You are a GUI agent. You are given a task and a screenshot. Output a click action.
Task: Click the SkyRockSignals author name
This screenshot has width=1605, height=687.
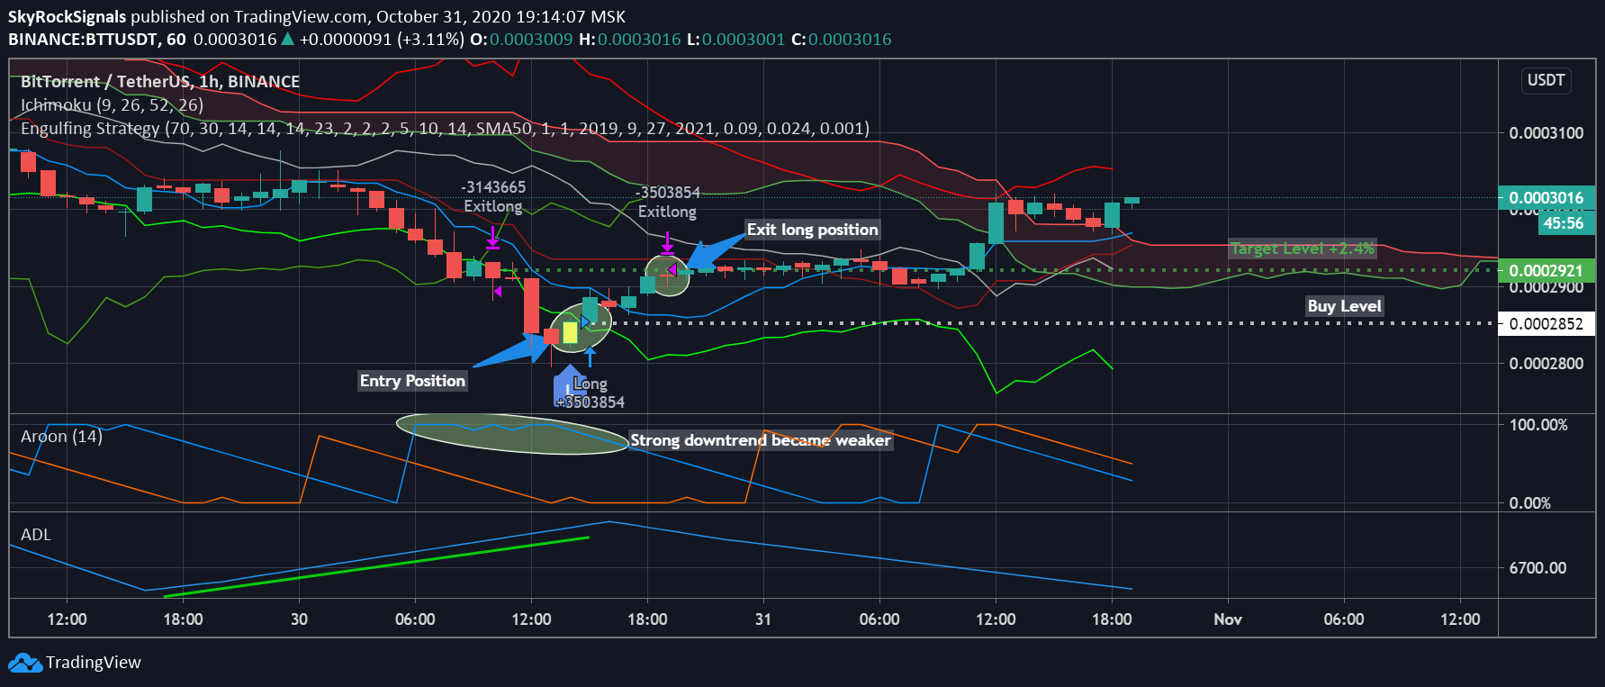point(68,16)
